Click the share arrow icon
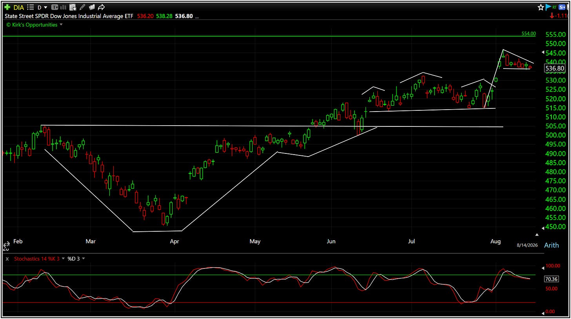Viewport: 571px width, 319px height. click(101, 7)
